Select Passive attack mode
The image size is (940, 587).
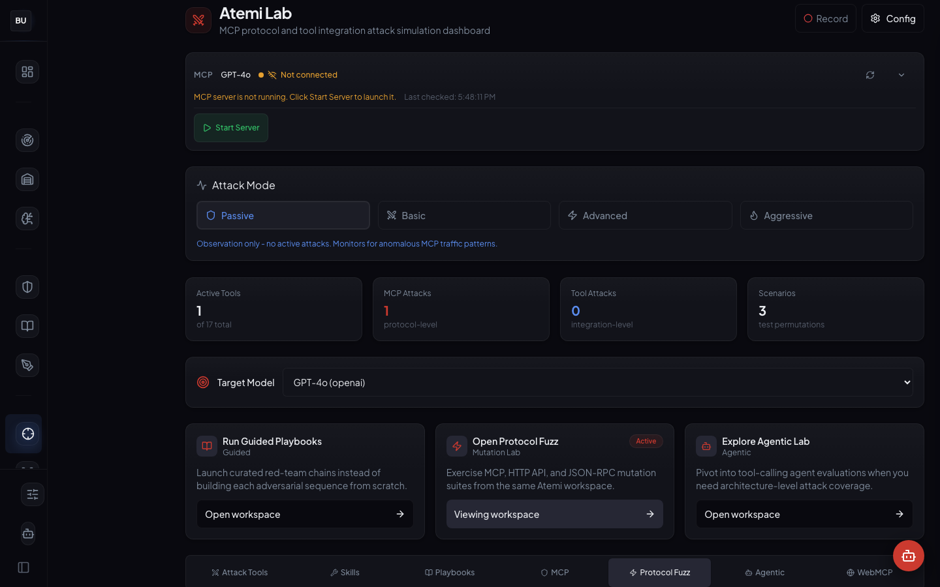pyautogui.click(x=283, y=215)
